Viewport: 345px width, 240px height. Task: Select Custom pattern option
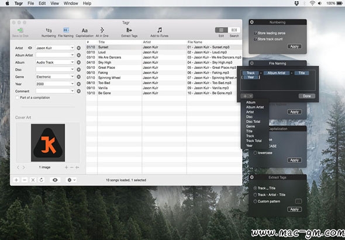click(255, 201)
